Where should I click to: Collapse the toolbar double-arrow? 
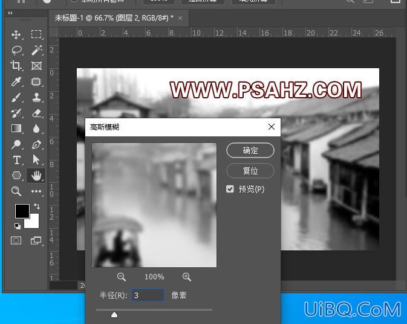tap(10, 13)
